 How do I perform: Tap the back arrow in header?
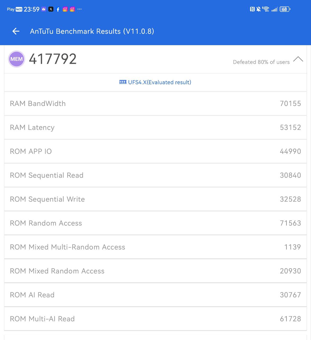16,31
